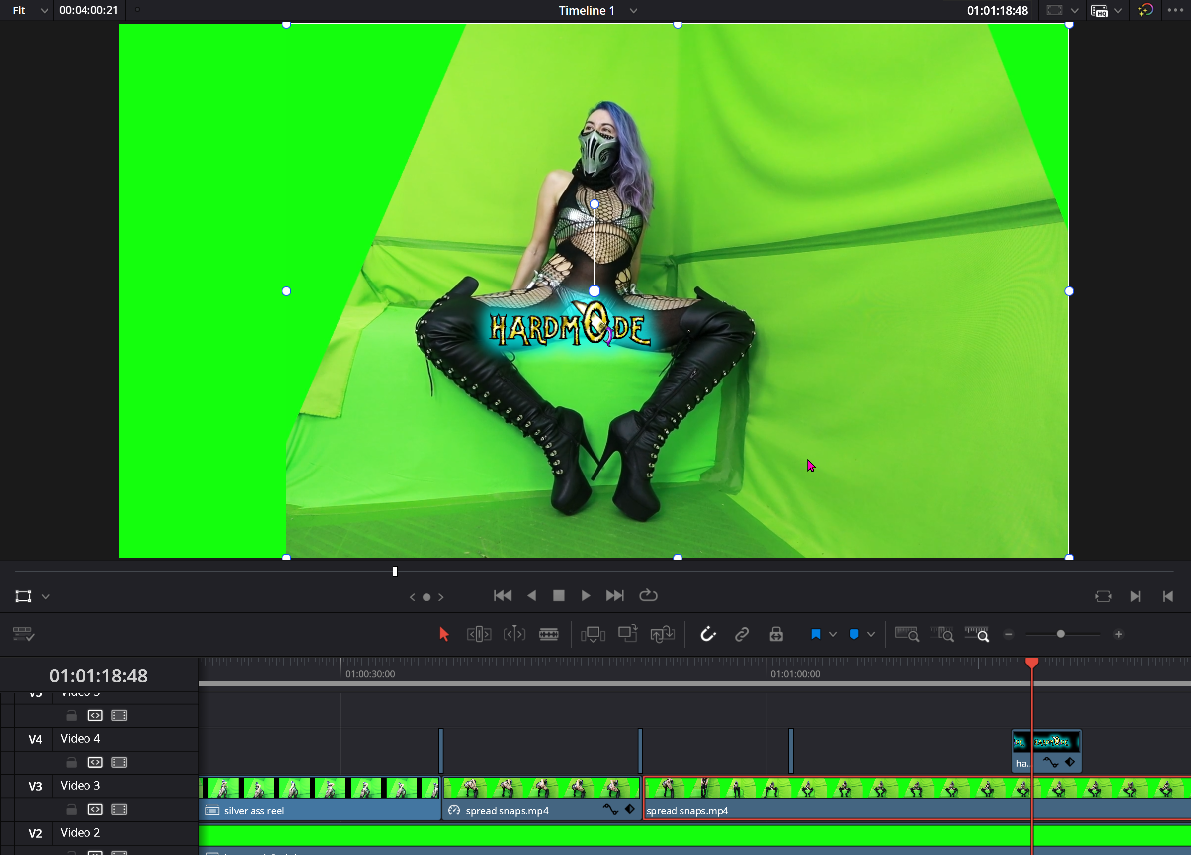The width and height of the screenshot is (1191, 855).
Task: Stop playback
Action: tap(559, 596)
